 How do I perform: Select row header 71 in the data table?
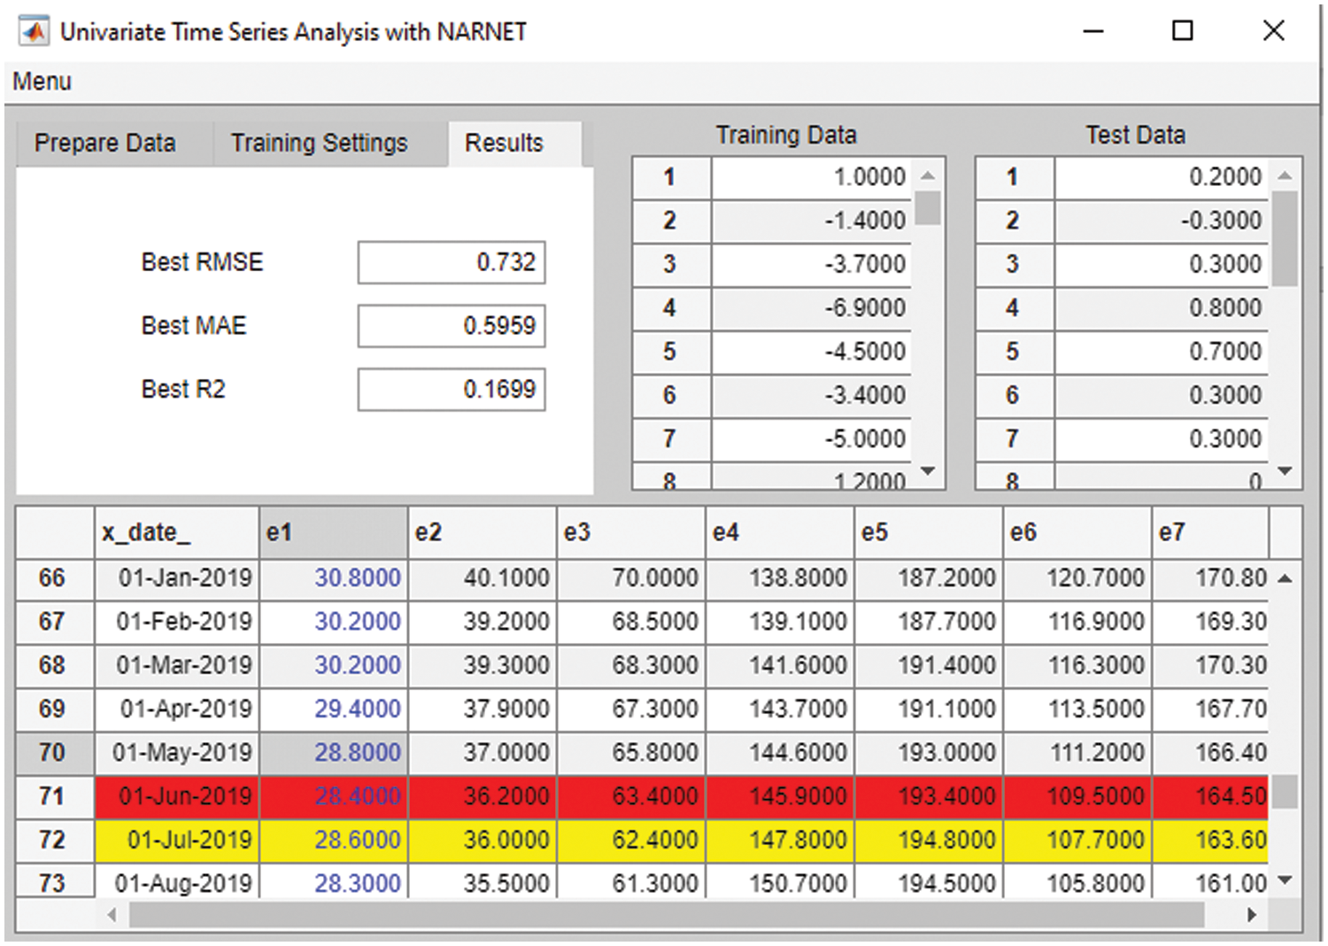pyautogui.click(x=53, y=796)
